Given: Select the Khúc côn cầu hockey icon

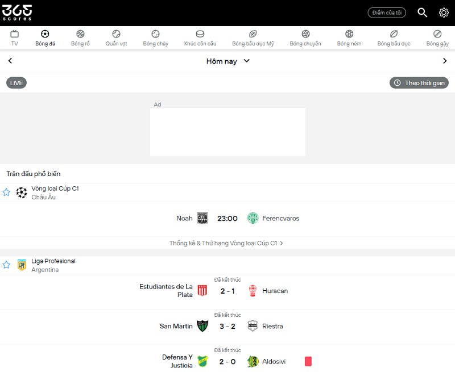Looking at the screenshot, I should pyautogui.click(x=200, y=34).
